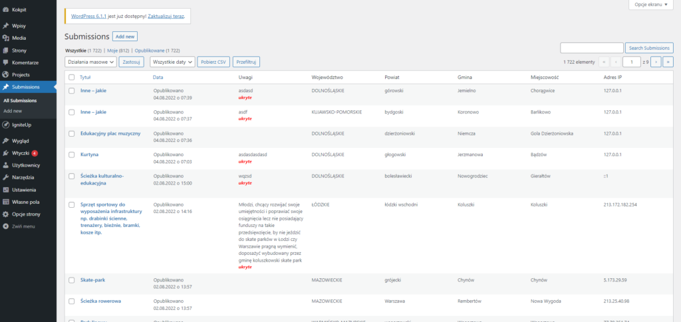Tick the Ścieżka rowerowa row checkbox
The width and height of the screenshot is (681, 322).
(x=72, y=301)
